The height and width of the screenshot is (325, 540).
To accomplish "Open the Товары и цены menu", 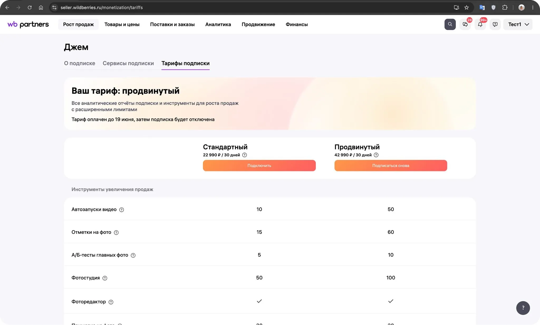I will pos(122,24).
